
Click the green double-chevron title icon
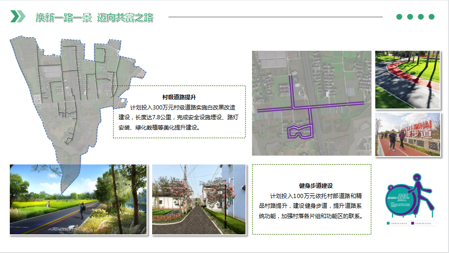point(18,16)
